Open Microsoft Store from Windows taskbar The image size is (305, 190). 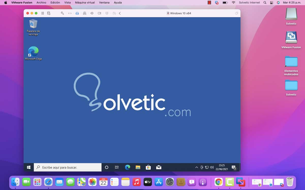point(148,167)
